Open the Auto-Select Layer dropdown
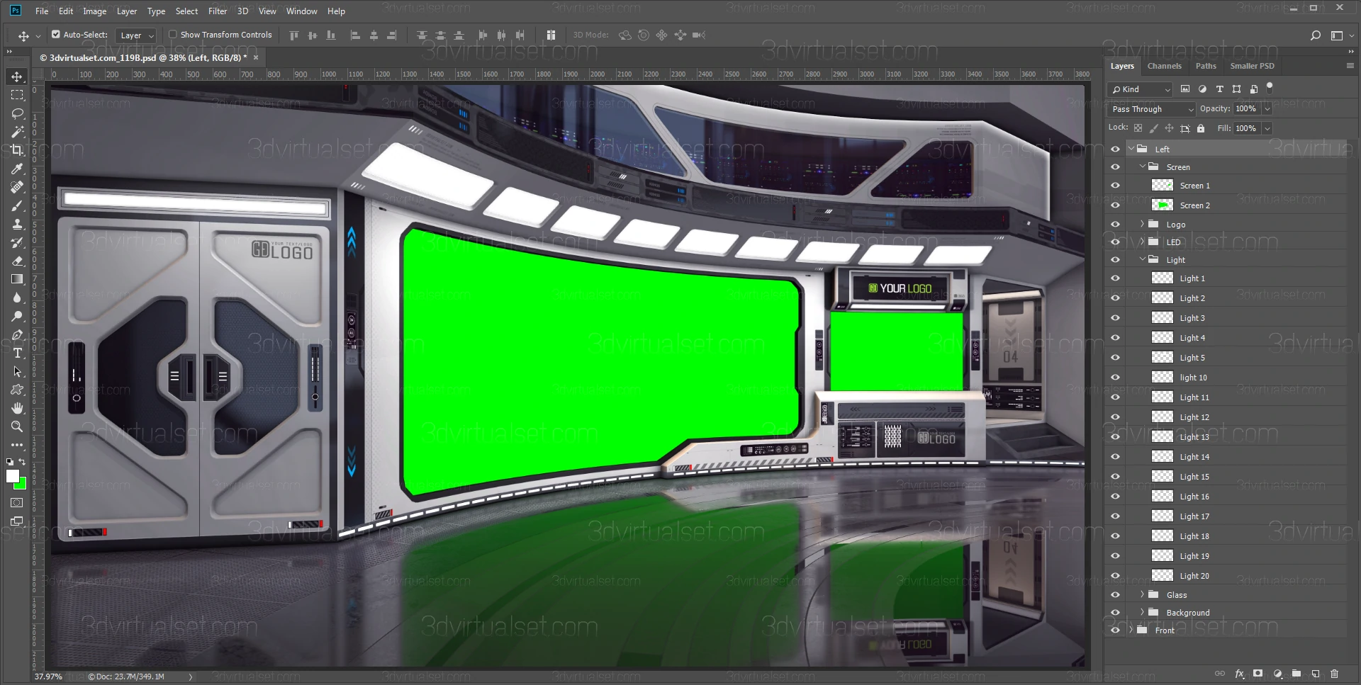 coord(136,35)
